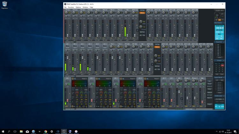This screenshot has width=239, height=134.
Task: Open Settings gear from taskbar
Action: click(52, 131)
